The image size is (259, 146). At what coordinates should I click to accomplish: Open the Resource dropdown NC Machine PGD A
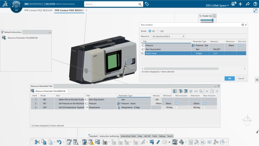pyautogui.click(x=168, y=36)
